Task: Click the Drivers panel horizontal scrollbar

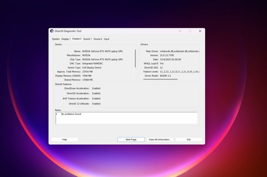Action: 160,79
